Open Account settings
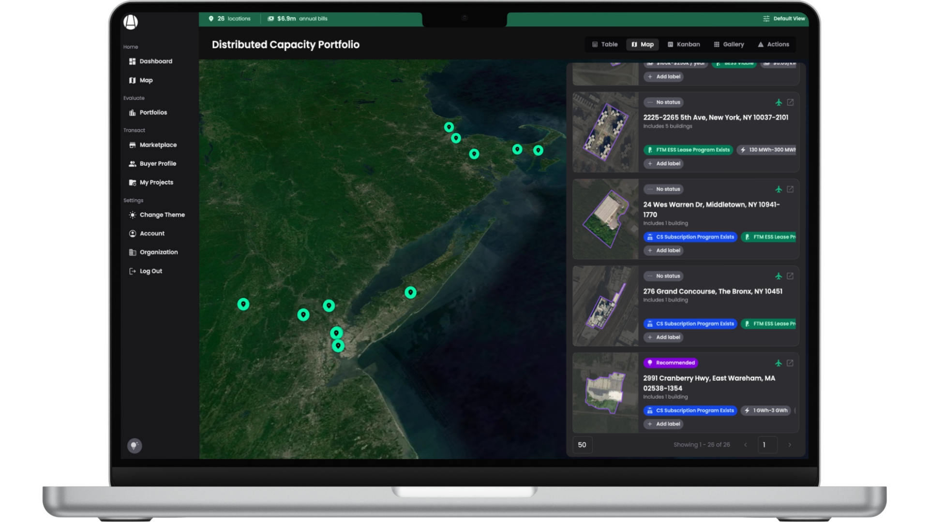 pyautogui.click(x=147, y=233)
